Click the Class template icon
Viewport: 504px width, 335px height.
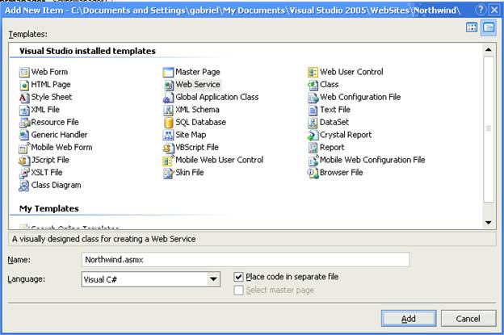point(313,85)
